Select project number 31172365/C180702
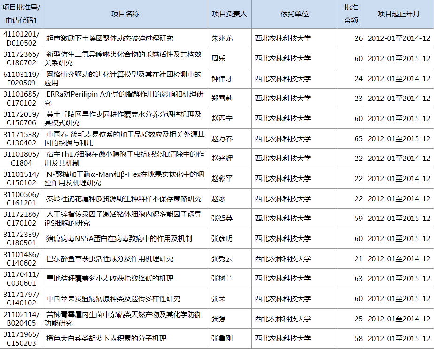434x349 pixels. (x=21, y=58)
